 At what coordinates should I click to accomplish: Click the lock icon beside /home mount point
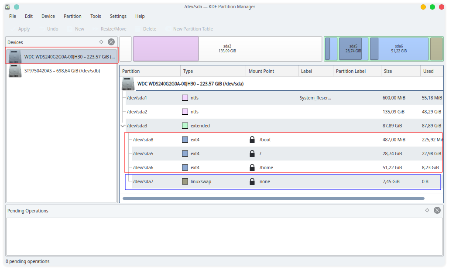[252, 168]
